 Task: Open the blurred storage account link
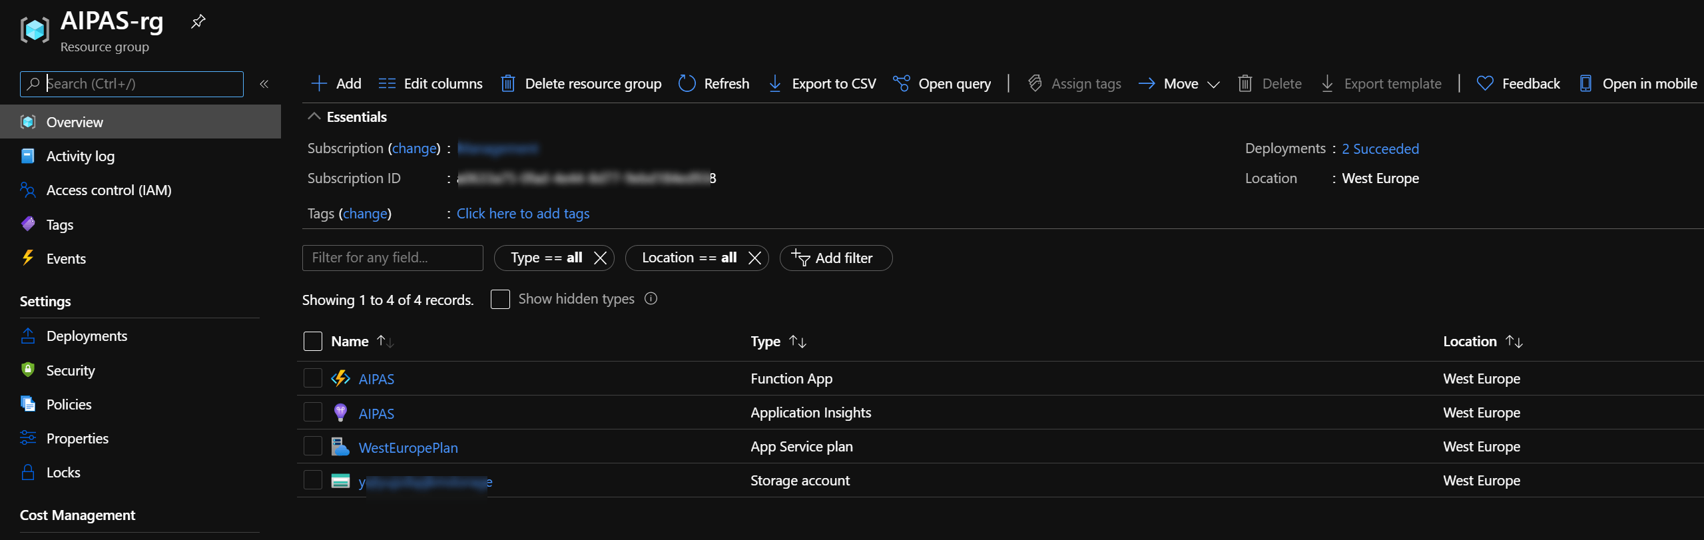(426, 482)
